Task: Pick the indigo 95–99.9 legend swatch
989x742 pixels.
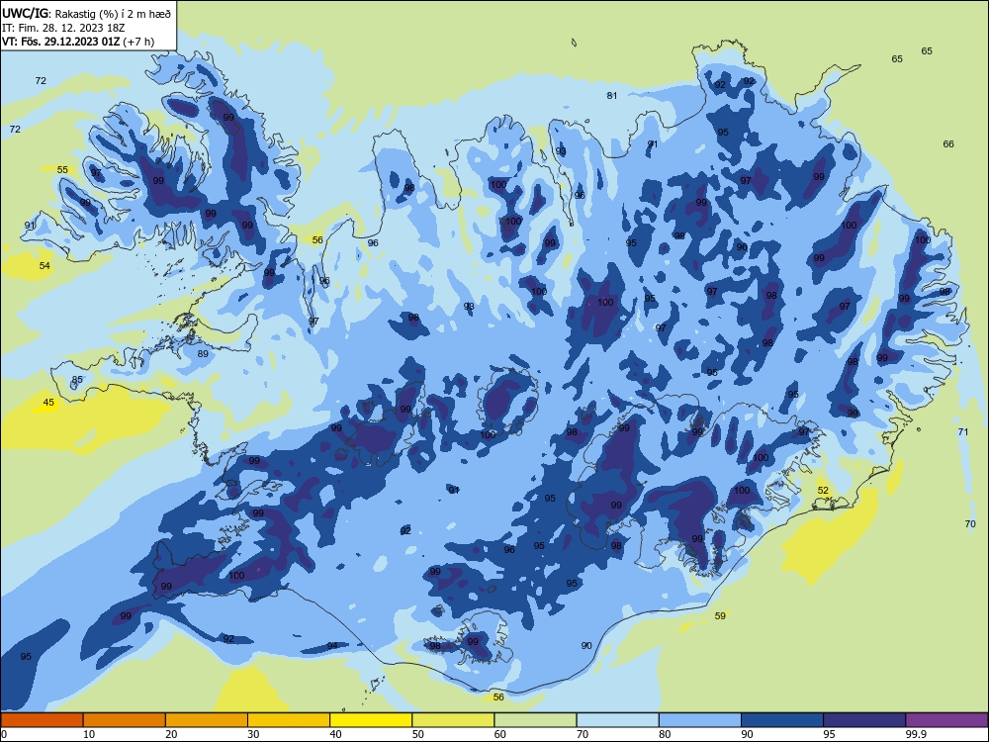Action: 864,720
